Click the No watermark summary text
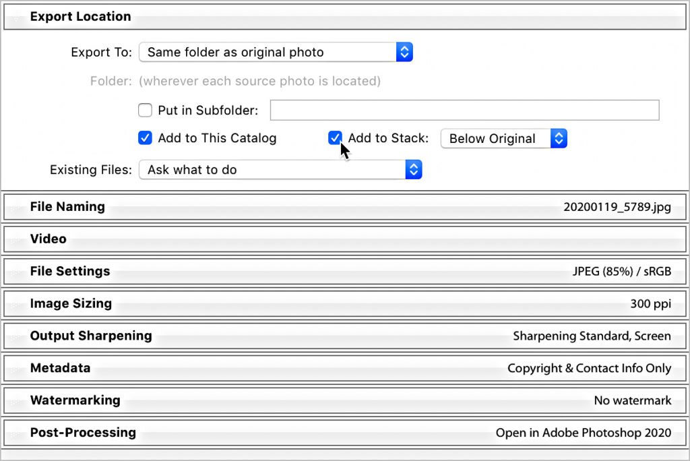The width and height of the screenshot is (690, 461). (x=633, y=400)
